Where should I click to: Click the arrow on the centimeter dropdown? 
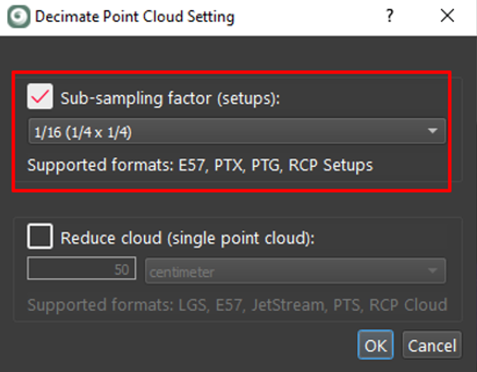433,272
